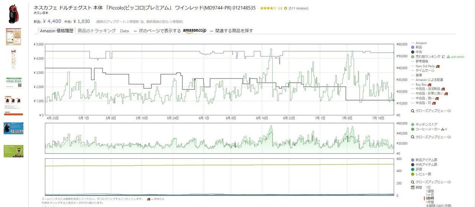
Task: Select the blue background product thumbnail
Action: pos(13,128)
